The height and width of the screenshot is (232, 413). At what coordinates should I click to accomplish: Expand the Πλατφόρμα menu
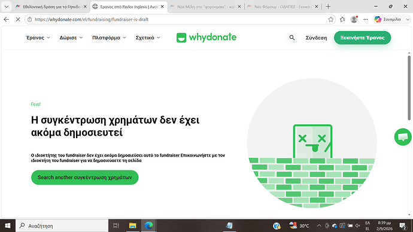[x=109, y=38]
